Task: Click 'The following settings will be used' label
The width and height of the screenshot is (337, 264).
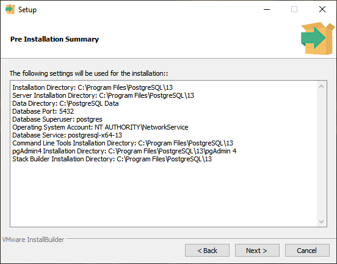Action: tap(89, 73)
